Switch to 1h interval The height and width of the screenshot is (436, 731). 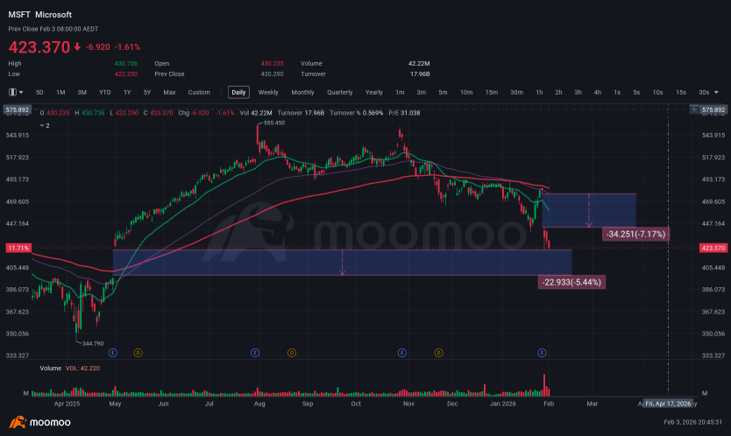(x=539, y=92)
